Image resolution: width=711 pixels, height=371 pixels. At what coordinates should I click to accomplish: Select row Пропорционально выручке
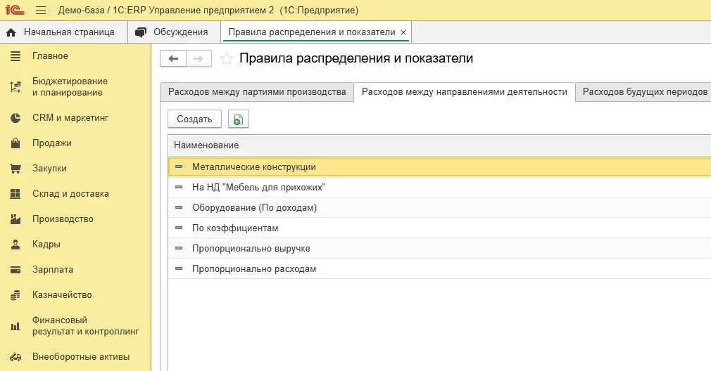coord(439,249)
